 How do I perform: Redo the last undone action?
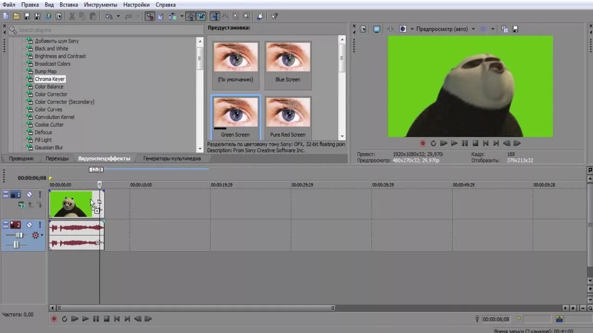128,16
